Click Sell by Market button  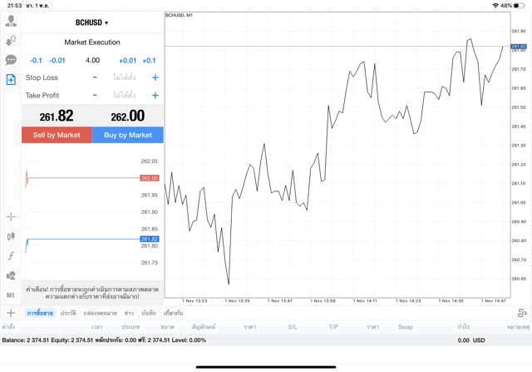pos(57,135)
